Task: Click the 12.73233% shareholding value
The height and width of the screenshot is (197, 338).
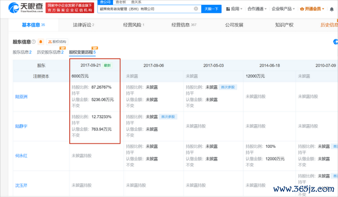Action: click(101, 117)
